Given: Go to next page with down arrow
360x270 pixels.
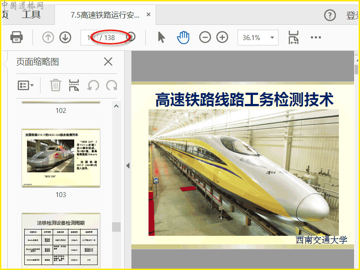Looking at the screenshot, I should click(x=65, y=37).
